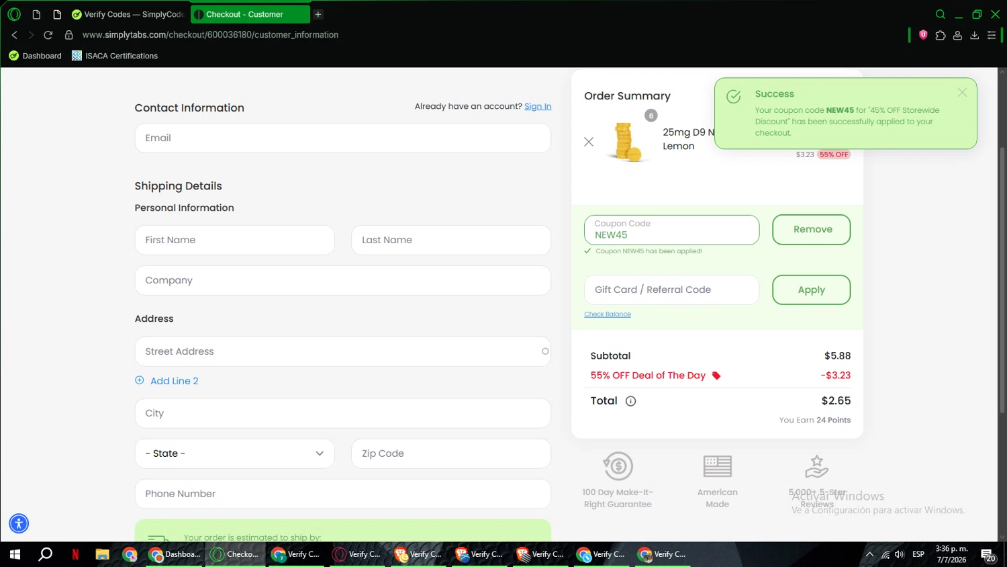Click the "$5.88" subtotal amount

click(x=837, y=356)
